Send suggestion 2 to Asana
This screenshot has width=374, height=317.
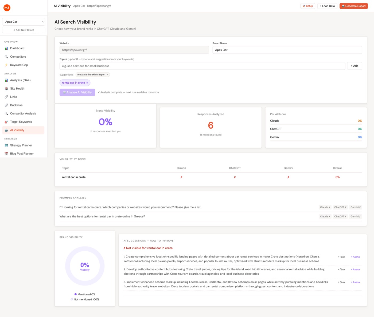click(355, 270)
